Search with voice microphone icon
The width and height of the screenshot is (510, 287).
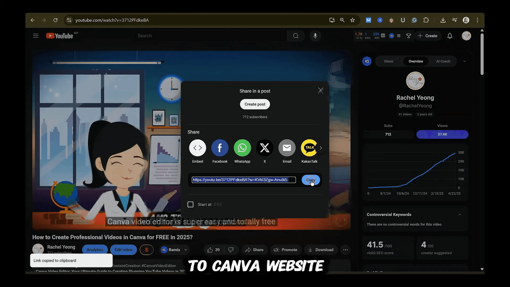315,36
